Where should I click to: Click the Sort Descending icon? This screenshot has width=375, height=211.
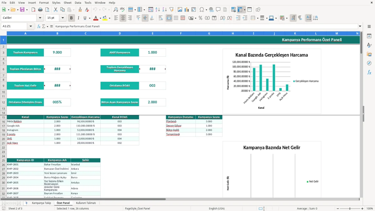tap(164, 10)
